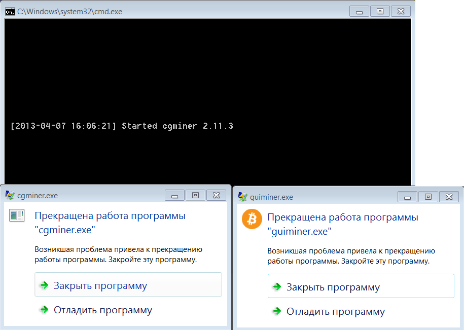Viewport: 464px width, 330px height.
Task: Click green arrow beside guiminer Отладить программу
Action: [x=277, y=311]
